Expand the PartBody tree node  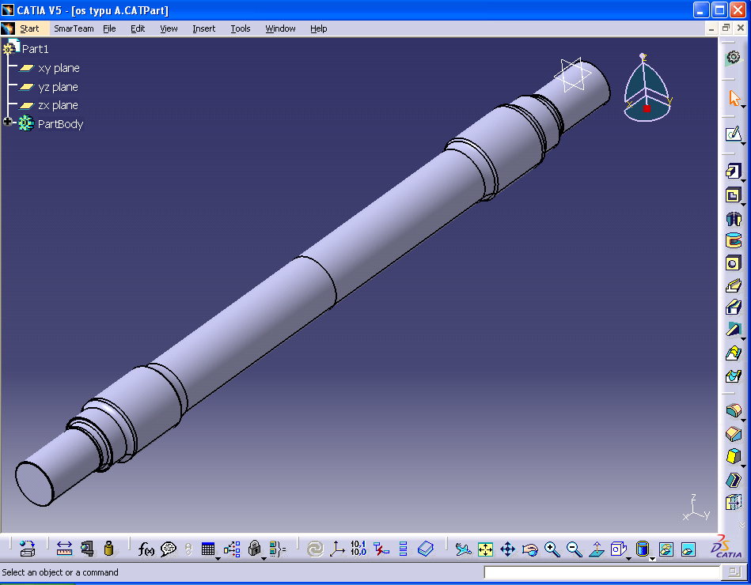[7, 122]
